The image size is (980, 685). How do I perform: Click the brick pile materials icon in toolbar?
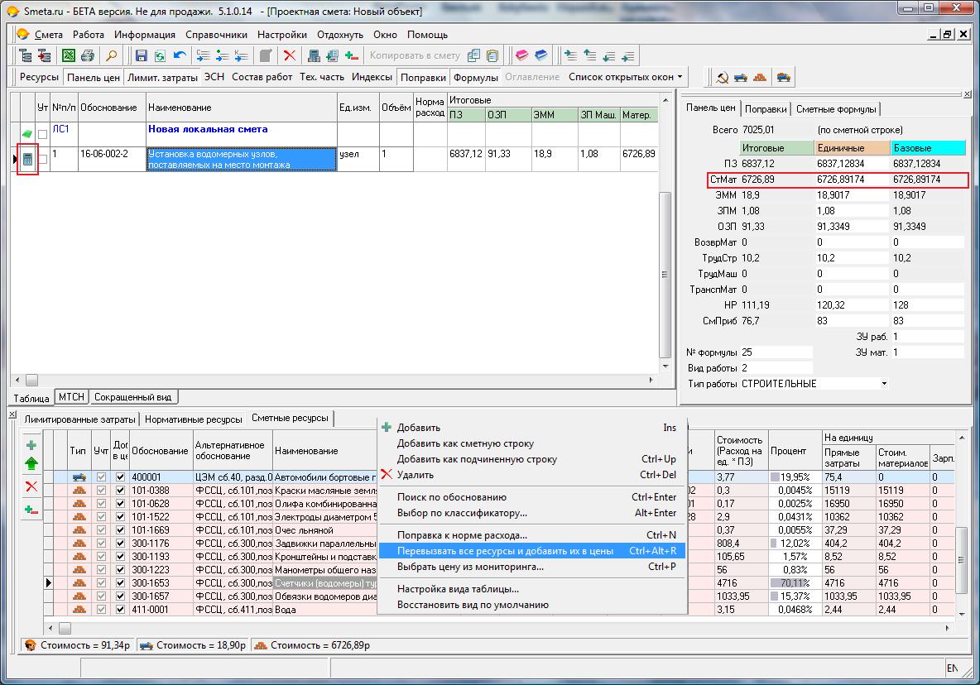coord(759,78)
